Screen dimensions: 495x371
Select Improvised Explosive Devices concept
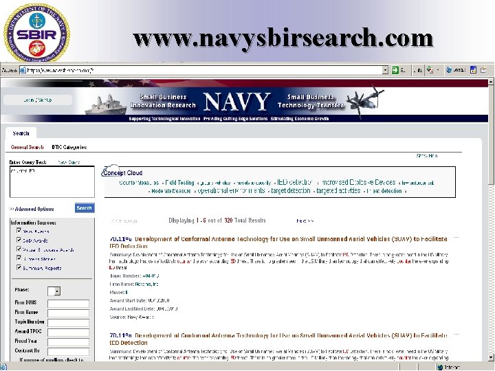[358, 182]
